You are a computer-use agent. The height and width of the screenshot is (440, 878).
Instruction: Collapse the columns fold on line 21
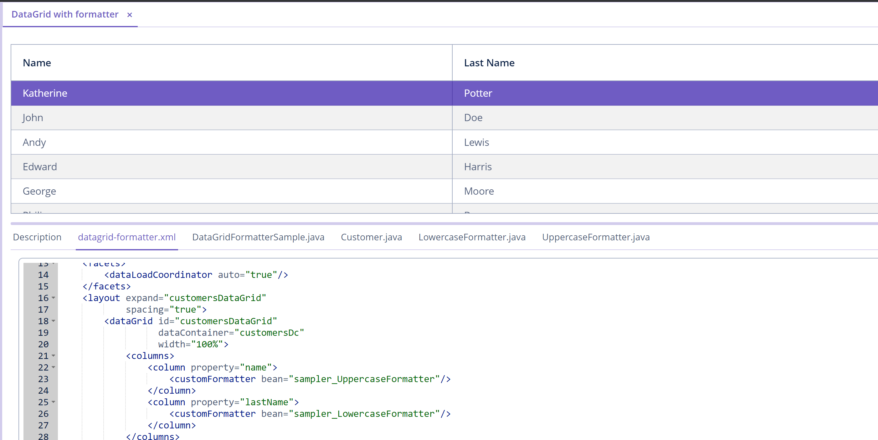54,356
